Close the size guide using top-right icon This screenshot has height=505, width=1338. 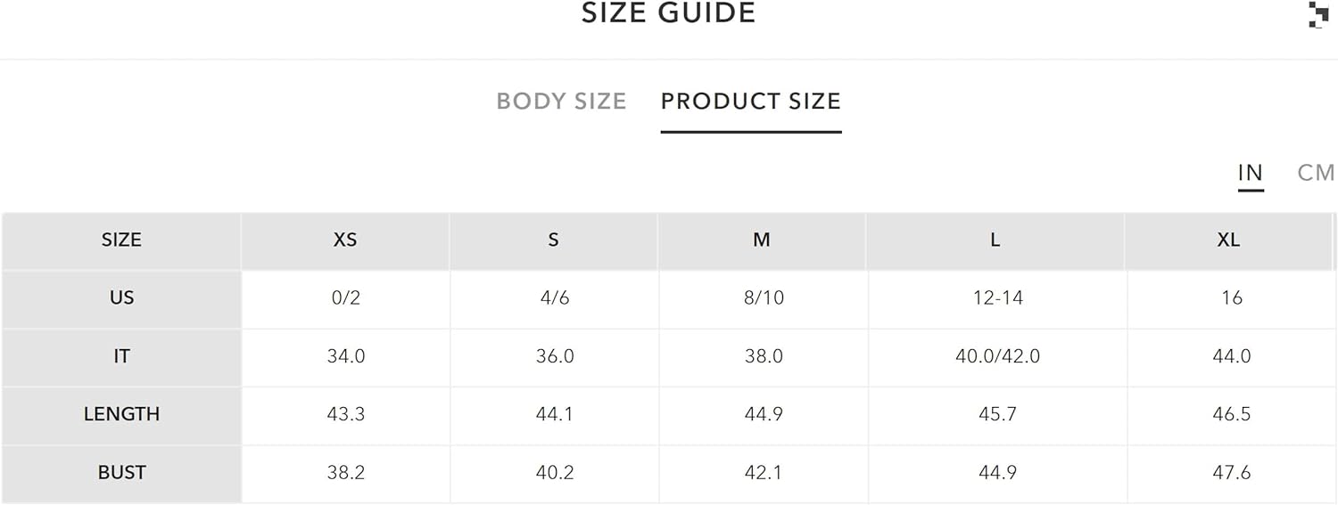click(1318, 14)
